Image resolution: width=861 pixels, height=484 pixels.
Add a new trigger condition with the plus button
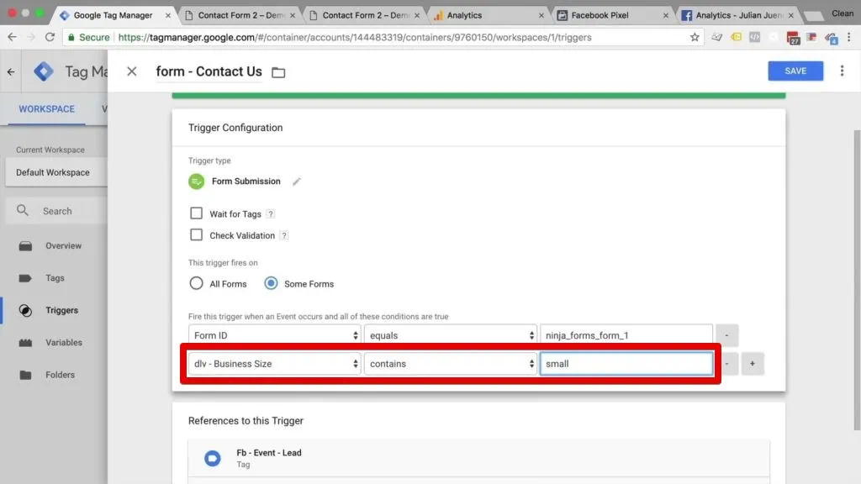pos(753,363)
